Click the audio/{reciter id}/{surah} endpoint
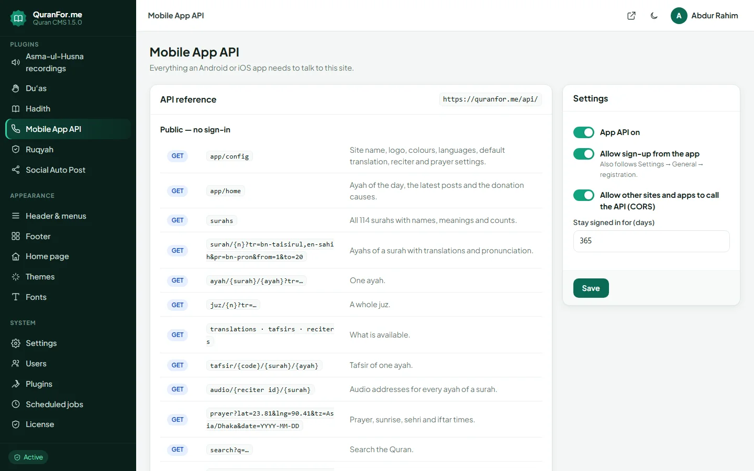The width and height of the screenshot is (754, 471). coord(260,389)
